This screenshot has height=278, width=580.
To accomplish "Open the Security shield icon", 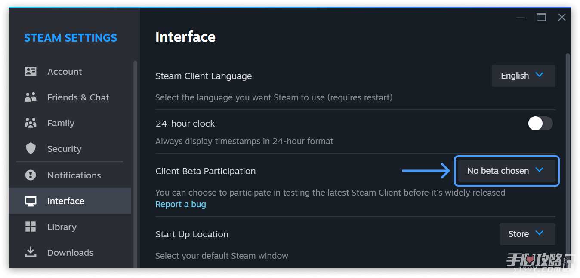I will click(31, 148).
